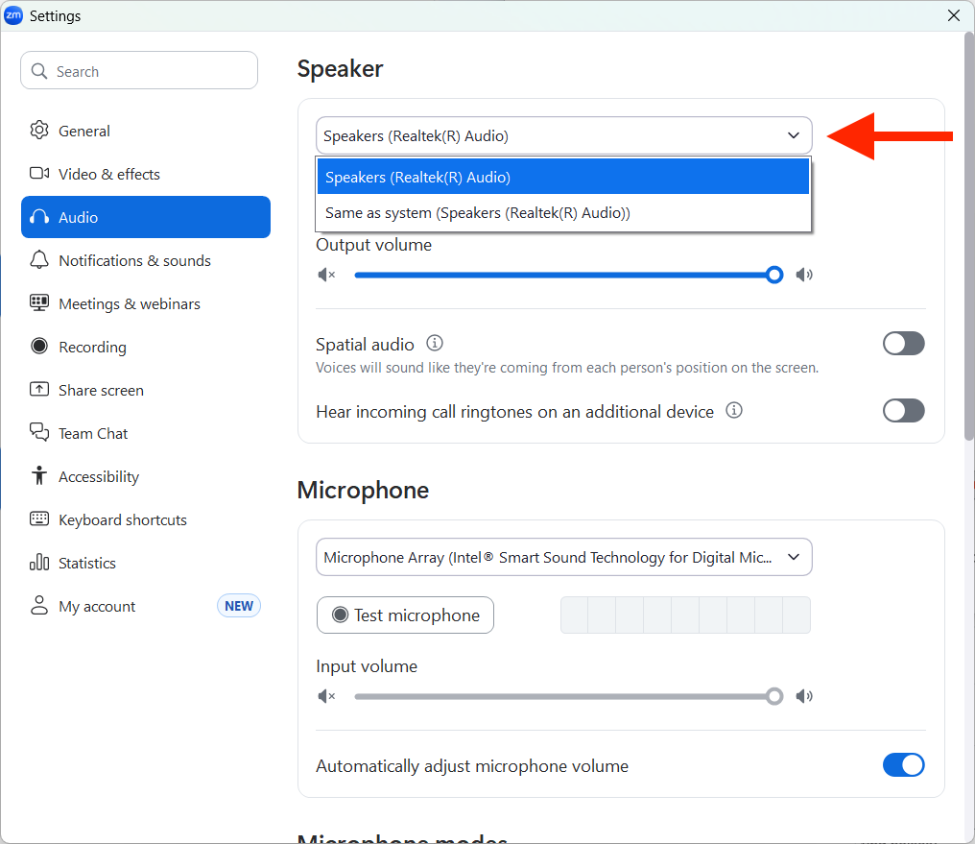The width and height of the screenshot is (975, 844).
Task: Select the Audio settings tab
Action: 146,217
